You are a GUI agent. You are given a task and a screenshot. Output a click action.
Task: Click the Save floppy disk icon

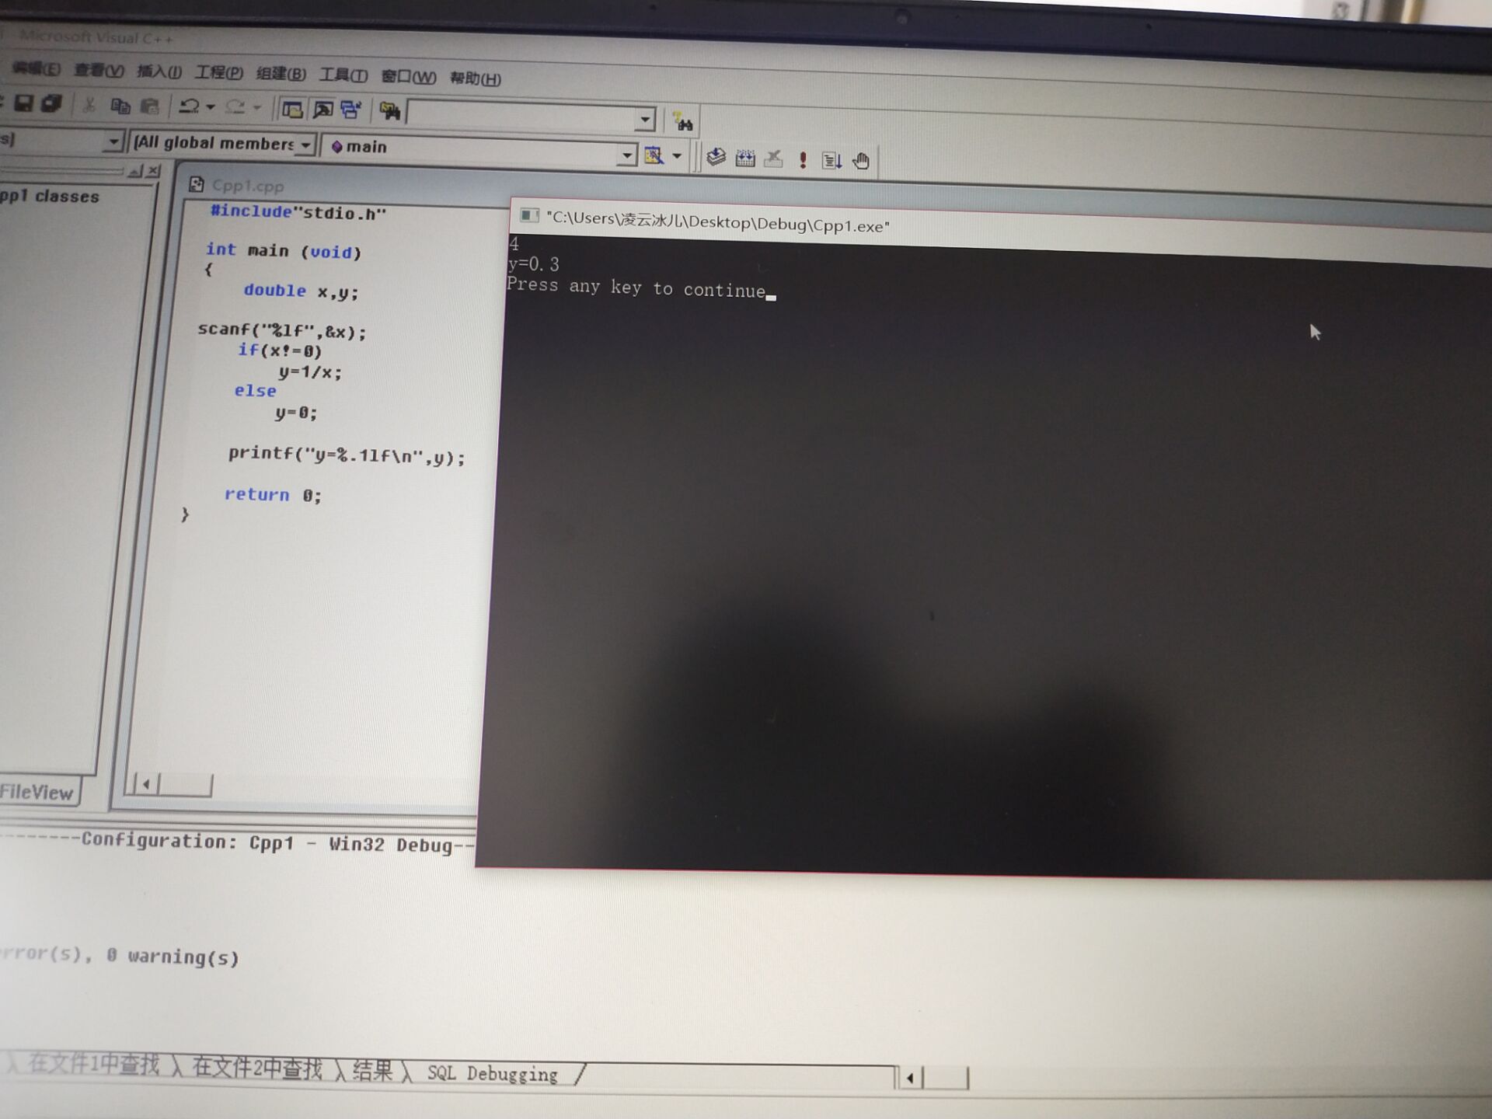(24, 103)
